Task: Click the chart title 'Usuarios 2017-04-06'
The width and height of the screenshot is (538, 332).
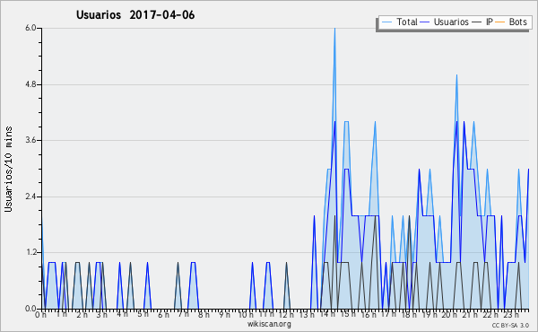Action: point(135,15)
